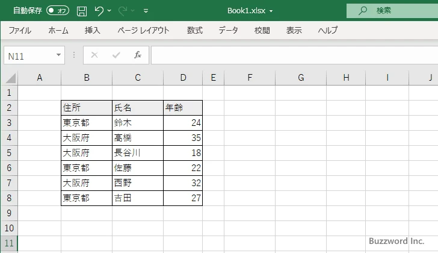Image resolution: width=438 pixels, height=253 pixels.
Task: Select column D header
Action: (x=183, y=78)
